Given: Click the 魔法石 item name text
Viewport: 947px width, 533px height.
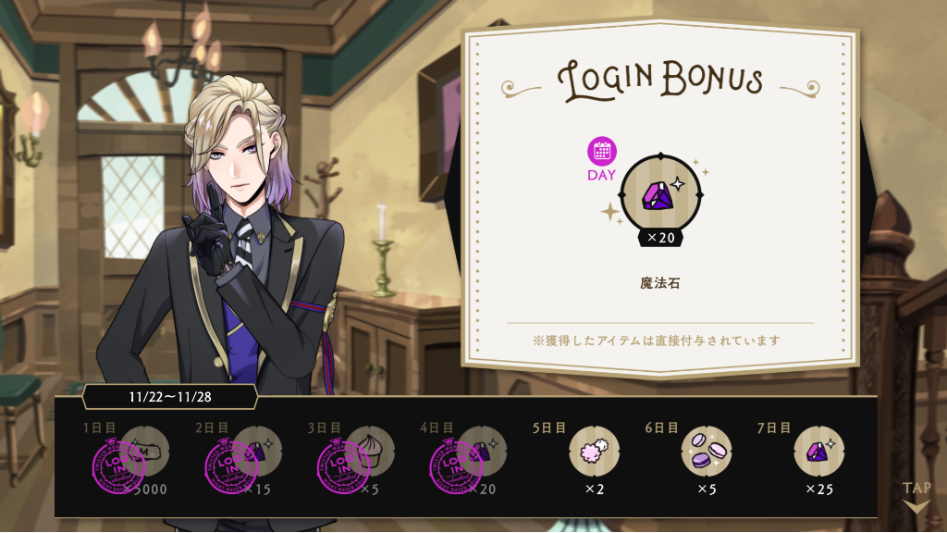Looking at the screenshot, I should pyautogui.click(x=660, y=283).
